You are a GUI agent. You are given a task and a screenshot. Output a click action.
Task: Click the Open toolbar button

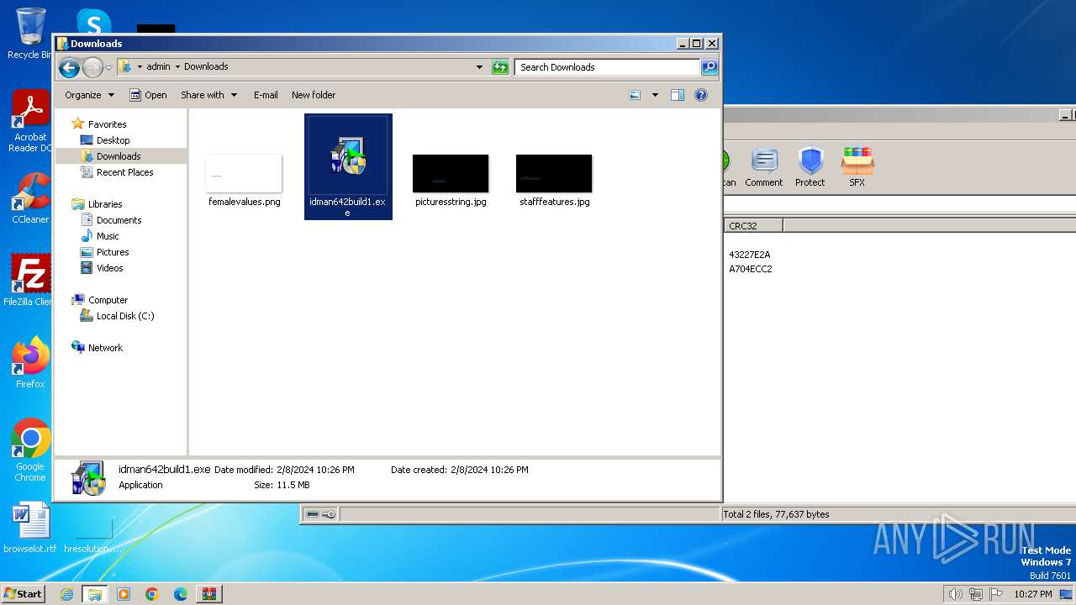tap(148, 95)
